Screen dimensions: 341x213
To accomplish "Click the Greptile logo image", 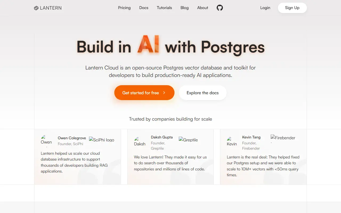I will [x=188, y=140].
